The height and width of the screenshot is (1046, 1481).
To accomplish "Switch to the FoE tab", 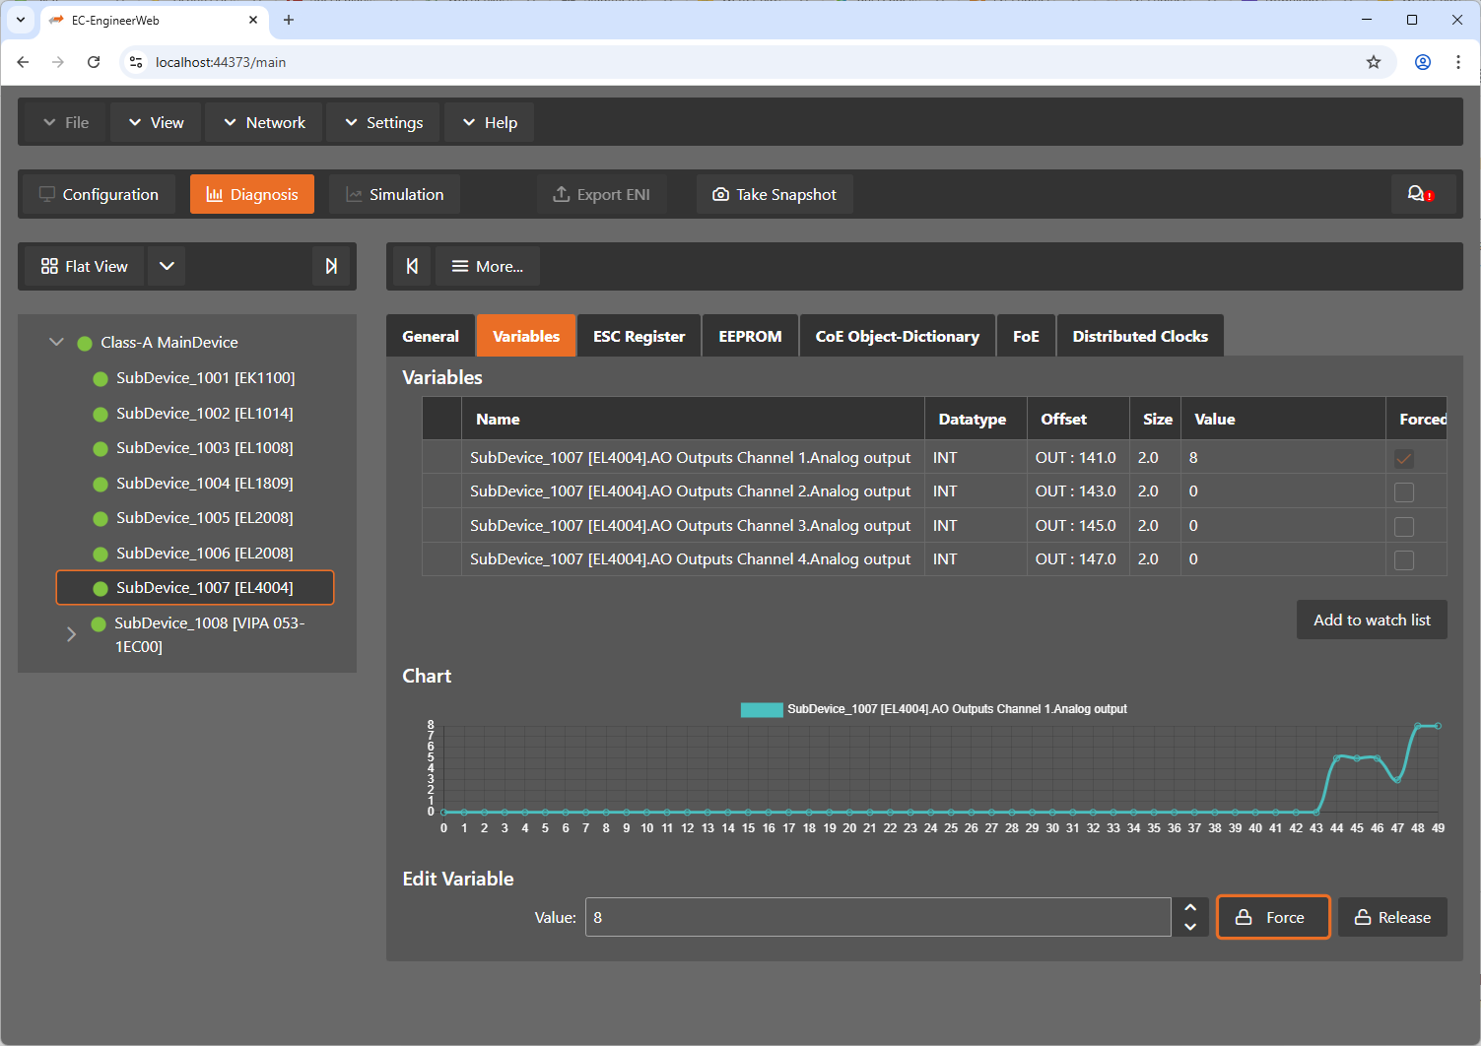I will click(x=1026, y=336).
